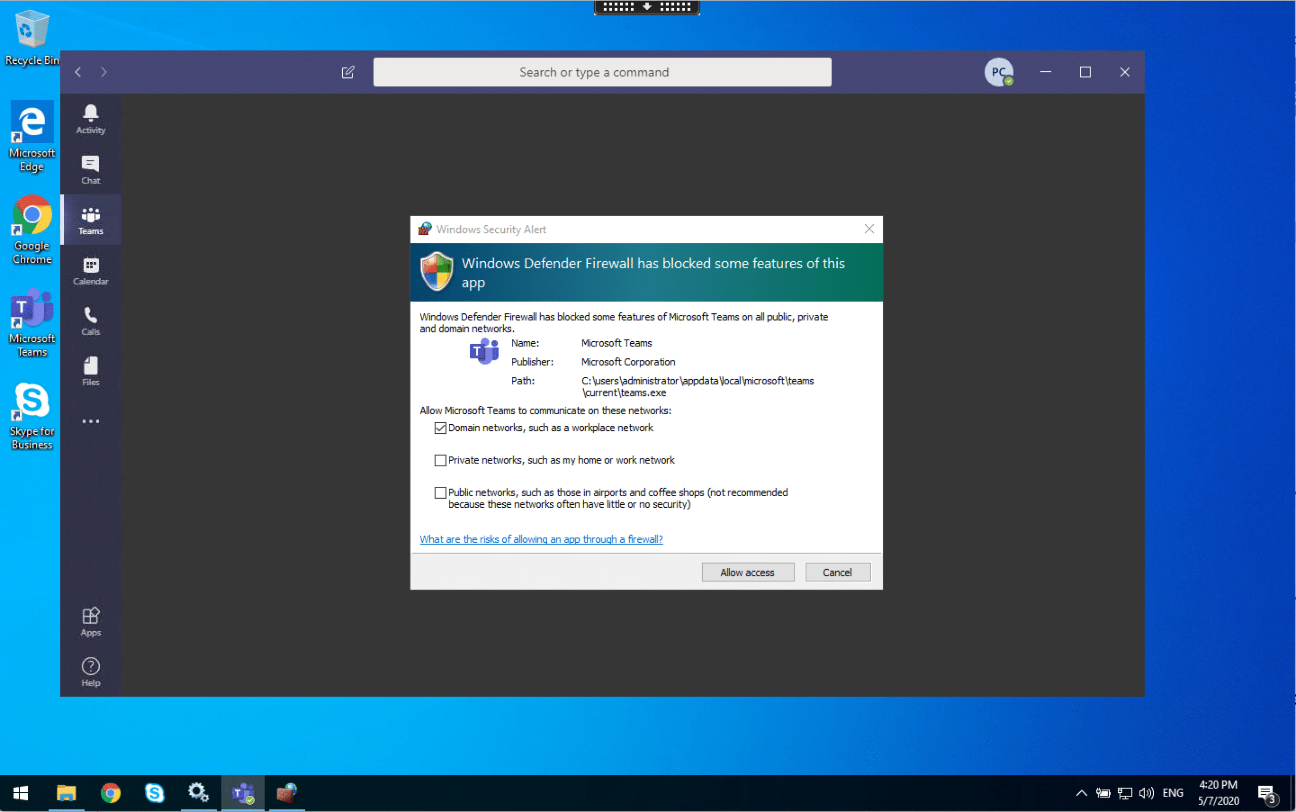
Task: Start a new chat with compose icon
Action: [x=348, y=72]
